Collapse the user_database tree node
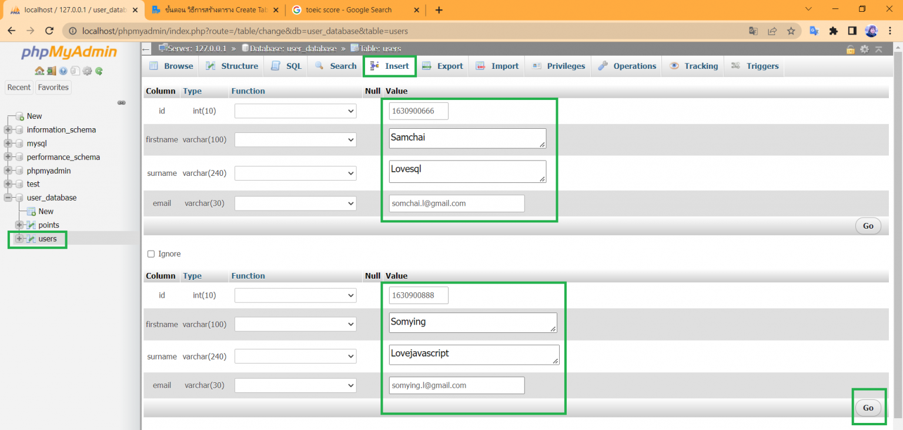The image size is (903, 430). click(8, 198)
